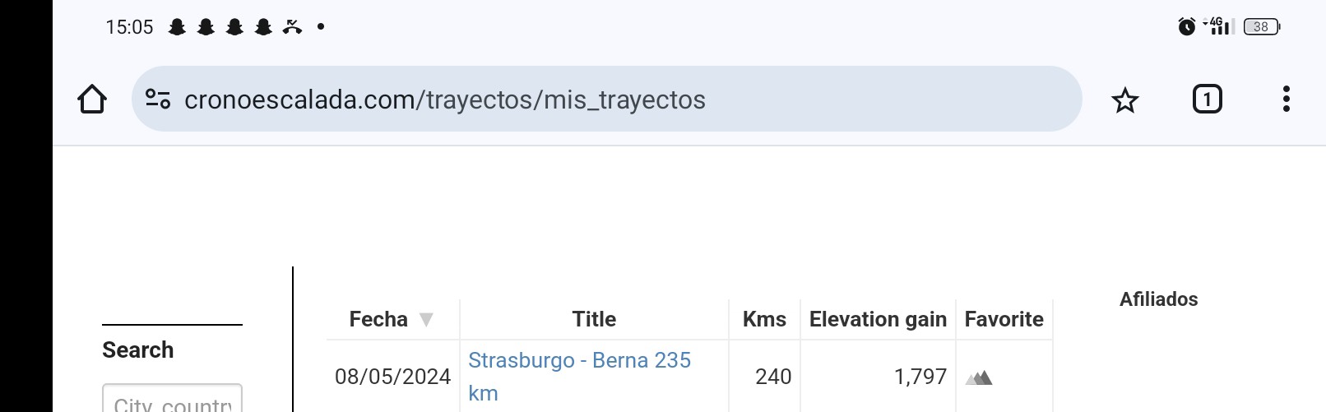Open the tab switcher showing 1 tab
Viewport: 1326px width, 412px height.
pos(1207,100)
